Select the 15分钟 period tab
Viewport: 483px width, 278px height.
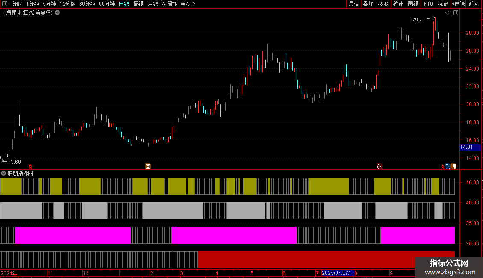tap(68, 4)
